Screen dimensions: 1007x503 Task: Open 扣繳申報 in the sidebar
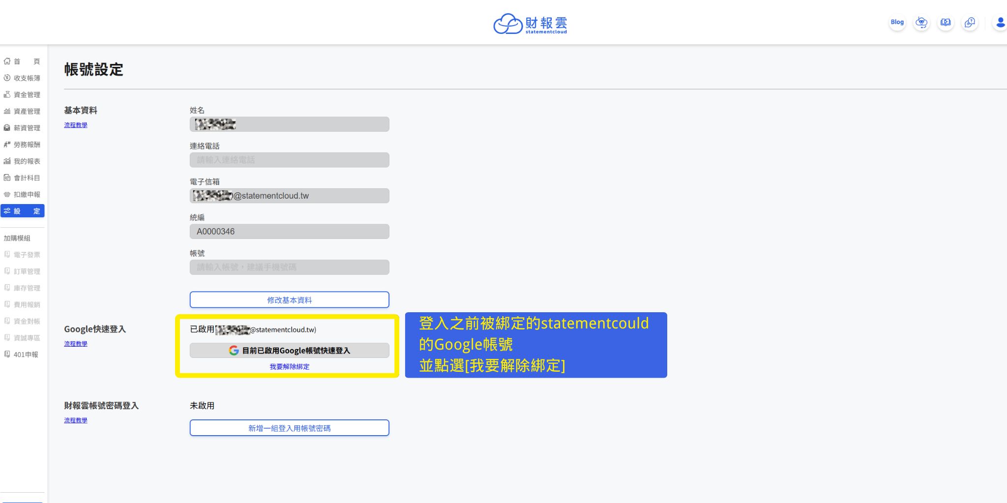[22, 195]
